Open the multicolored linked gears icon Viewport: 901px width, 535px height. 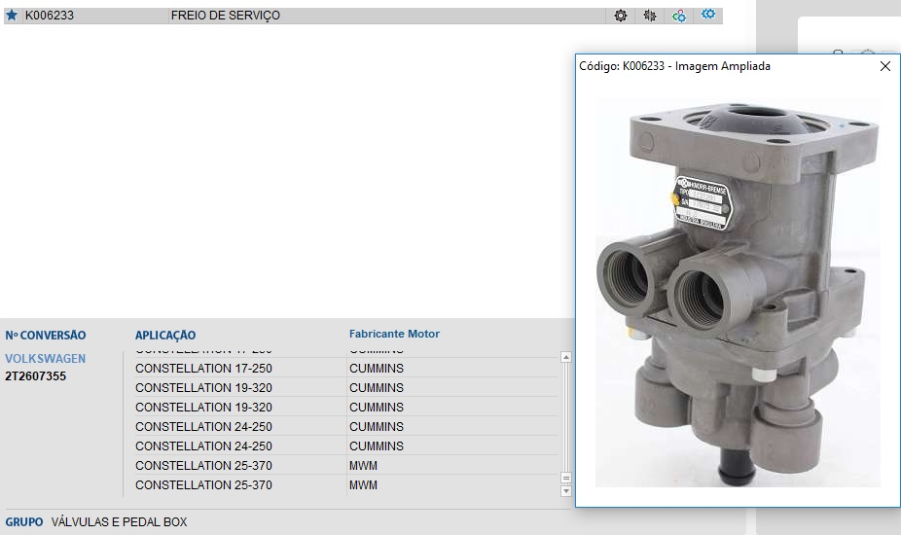679,16
